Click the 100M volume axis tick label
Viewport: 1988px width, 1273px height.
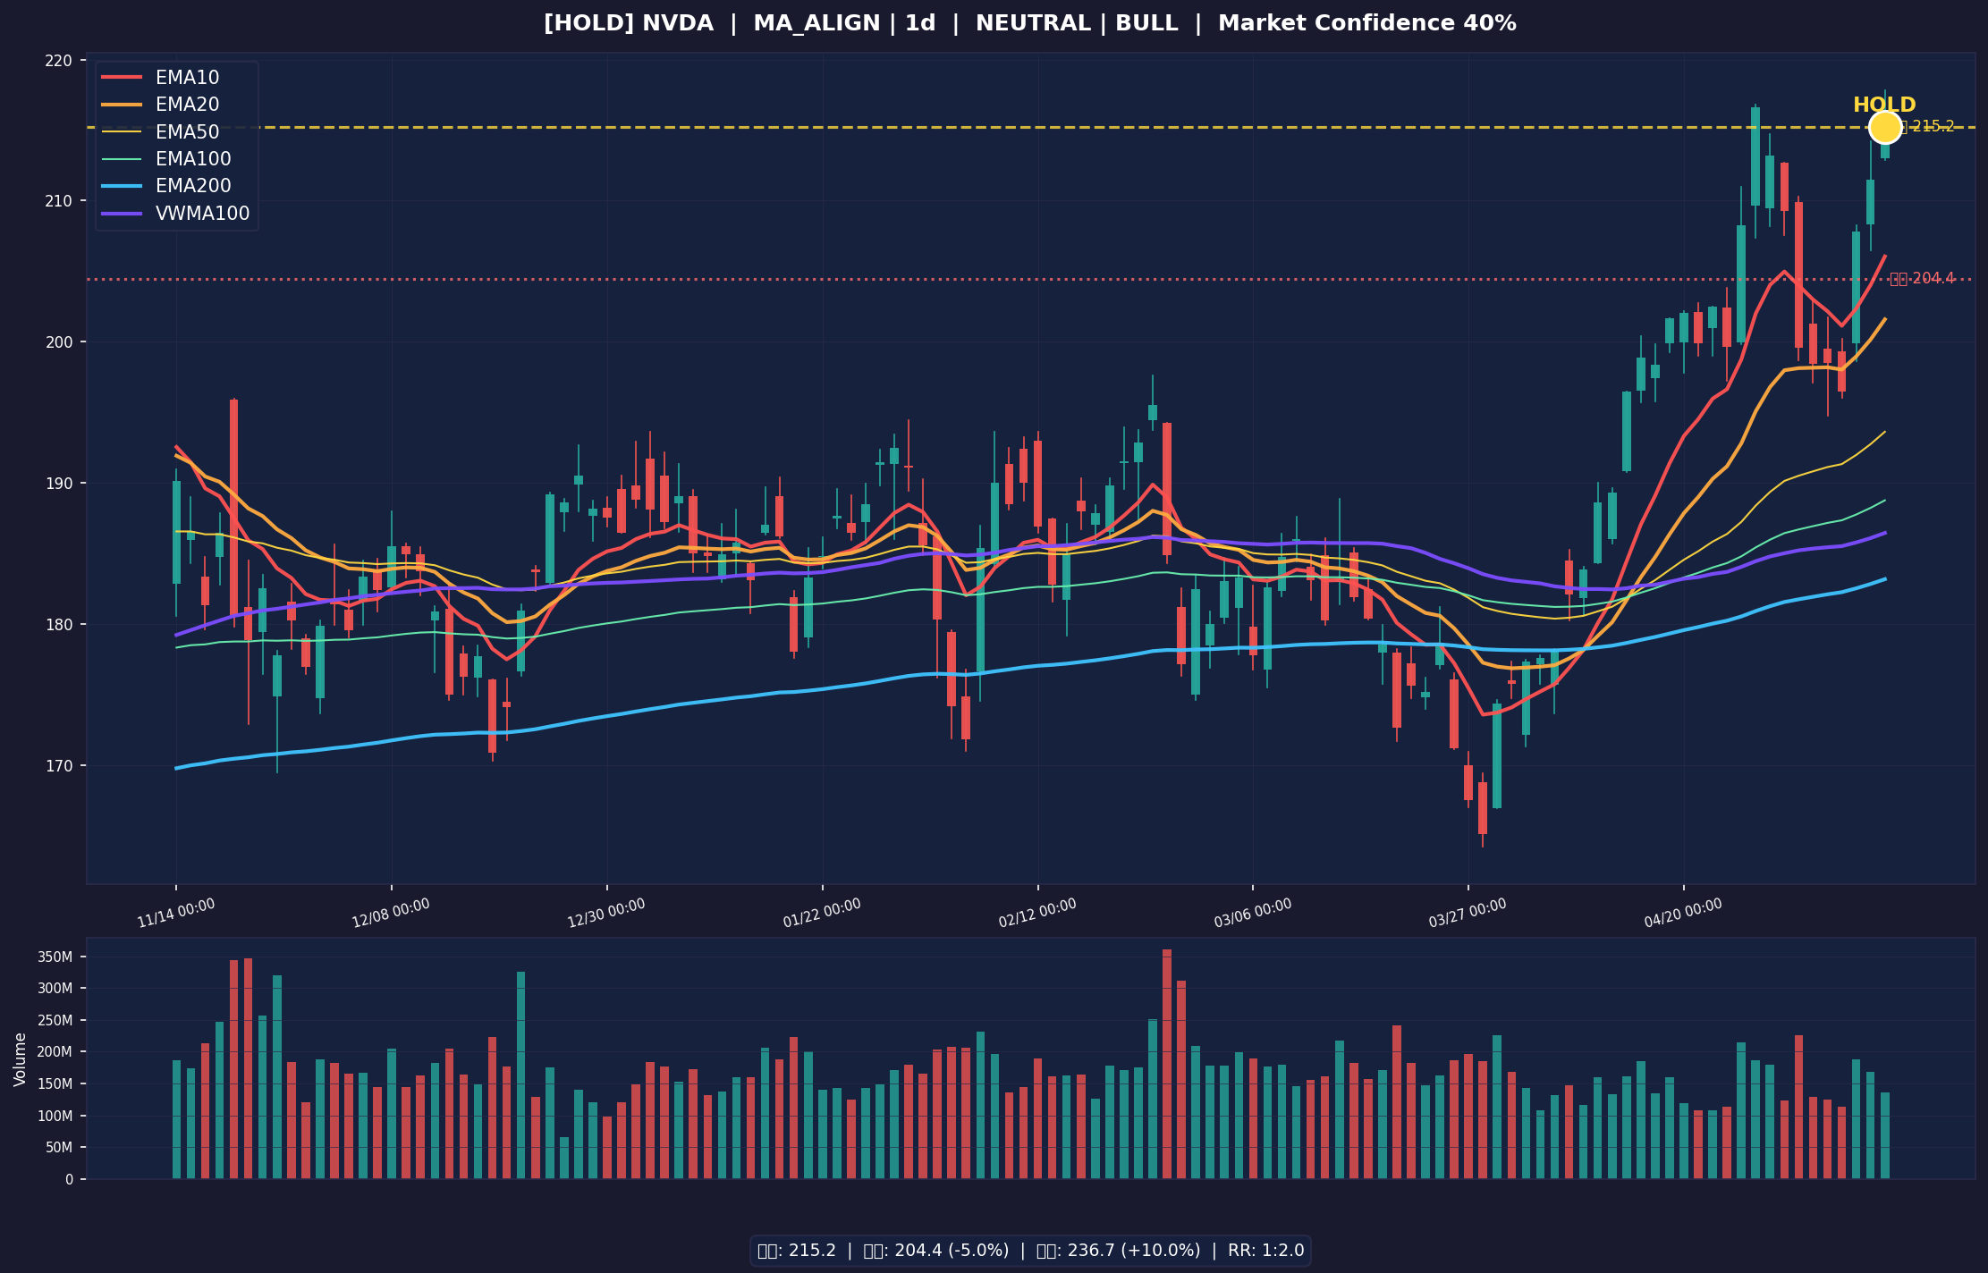[x=57, y=1116]
